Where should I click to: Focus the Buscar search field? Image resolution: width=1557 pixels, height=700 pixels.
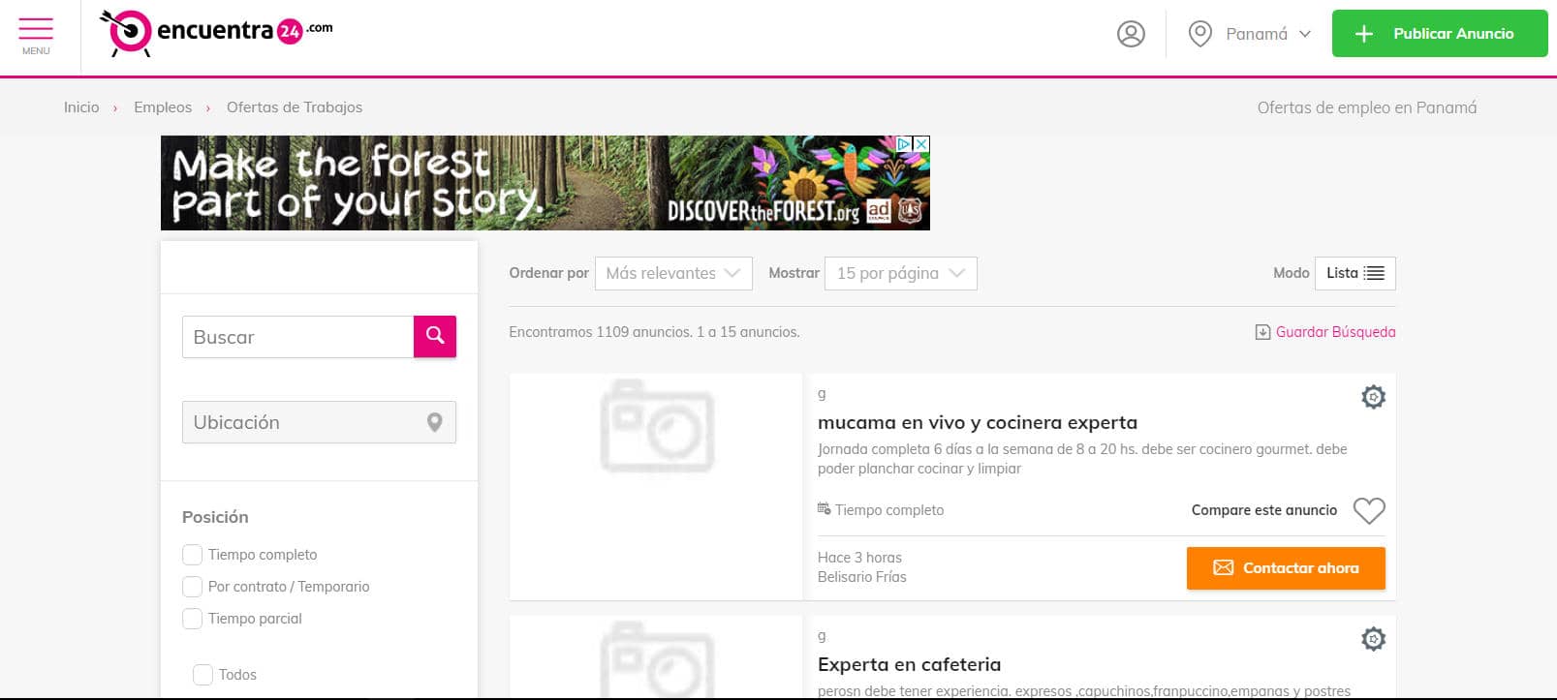(x=298, y=337)
